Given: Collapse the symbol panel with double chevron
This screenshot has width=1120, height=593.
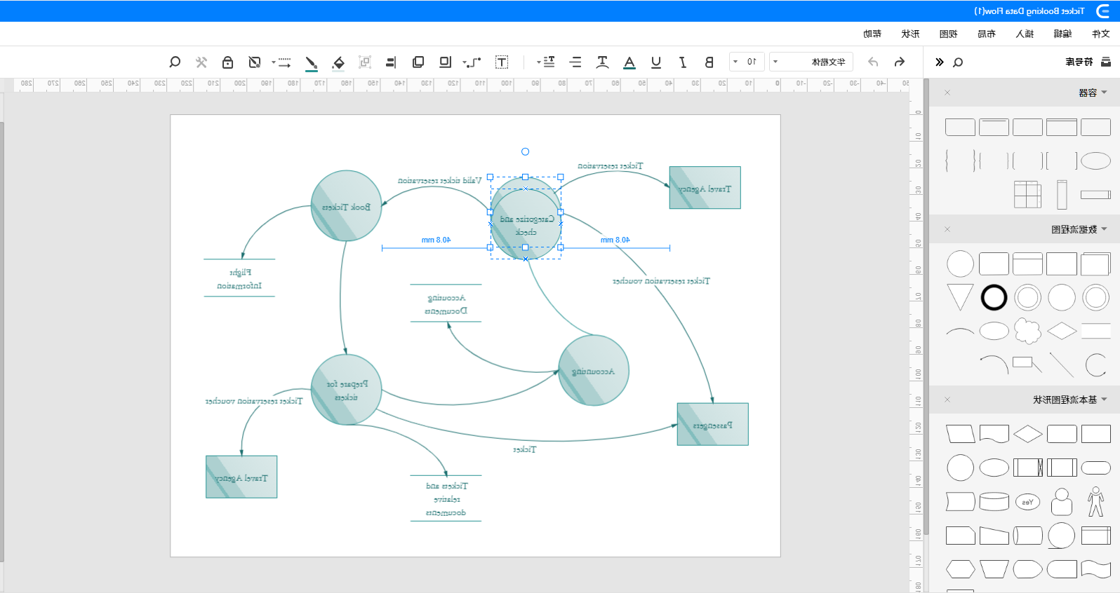Looking at the screenshot, I should point(940,62).
